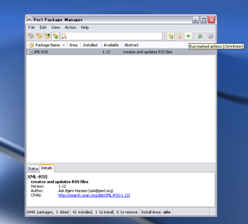Viewport: 248px width, 224px height.
Task: Open the View menu
Action: pos(56,27)
